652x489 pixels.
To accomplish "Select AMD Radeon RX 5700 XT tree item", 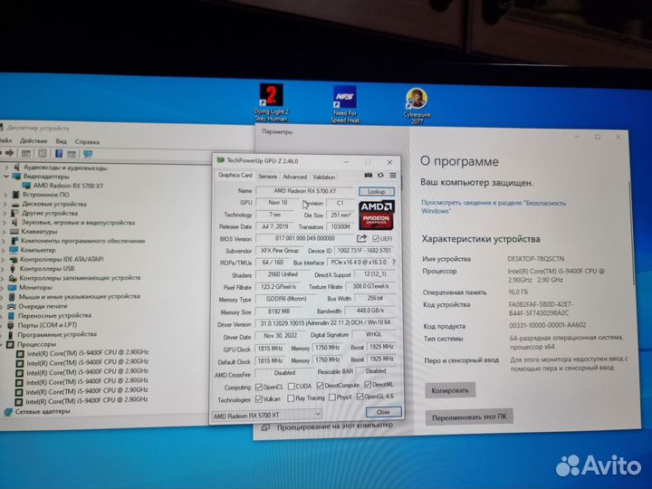I will (68, 186).
